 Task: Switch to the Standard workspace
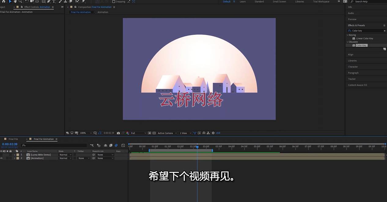coord(259,2)
